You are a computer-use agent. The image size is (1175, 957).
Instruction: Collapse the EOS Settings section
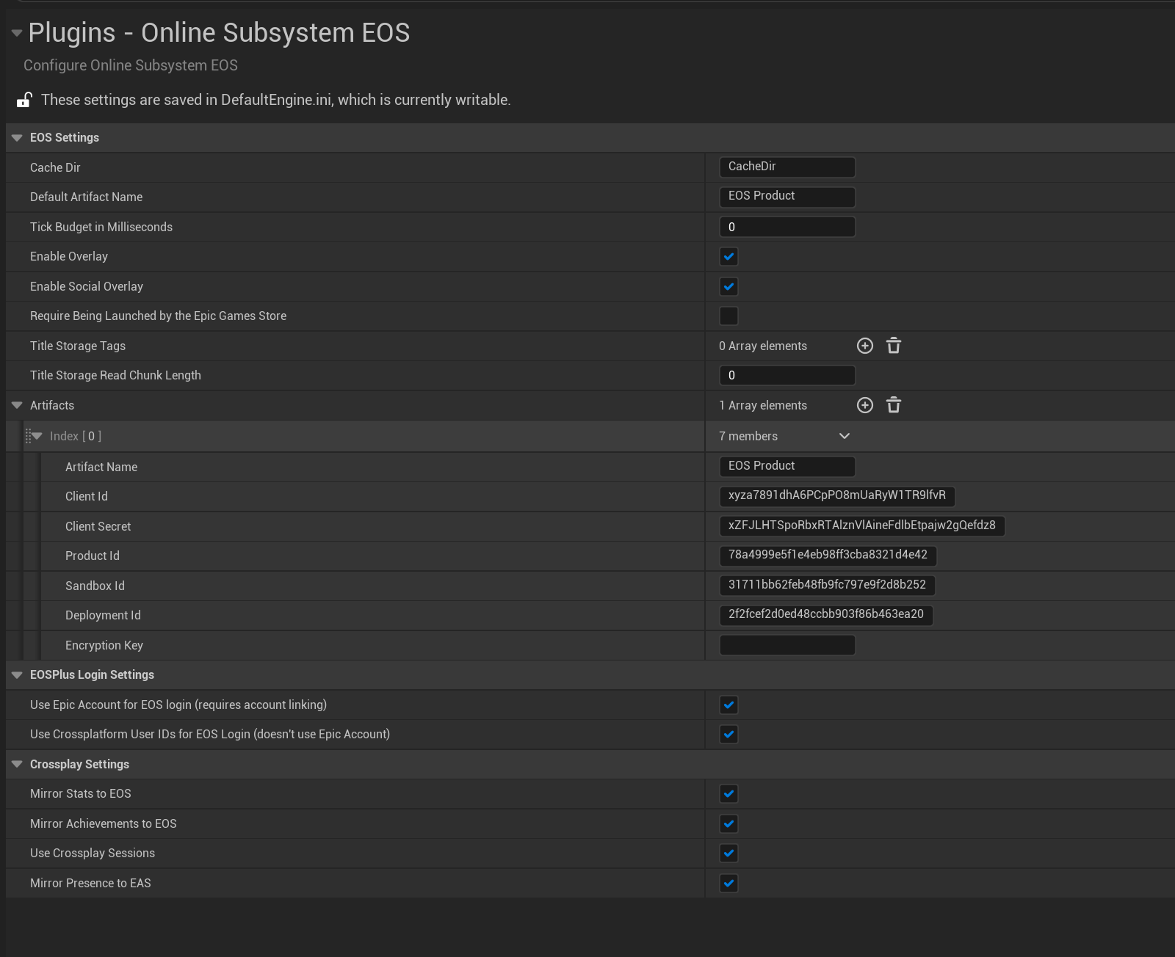tap(17, 138)
